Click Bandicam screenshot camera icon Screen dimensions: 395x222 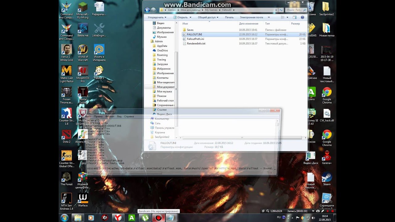click(318, 211)
